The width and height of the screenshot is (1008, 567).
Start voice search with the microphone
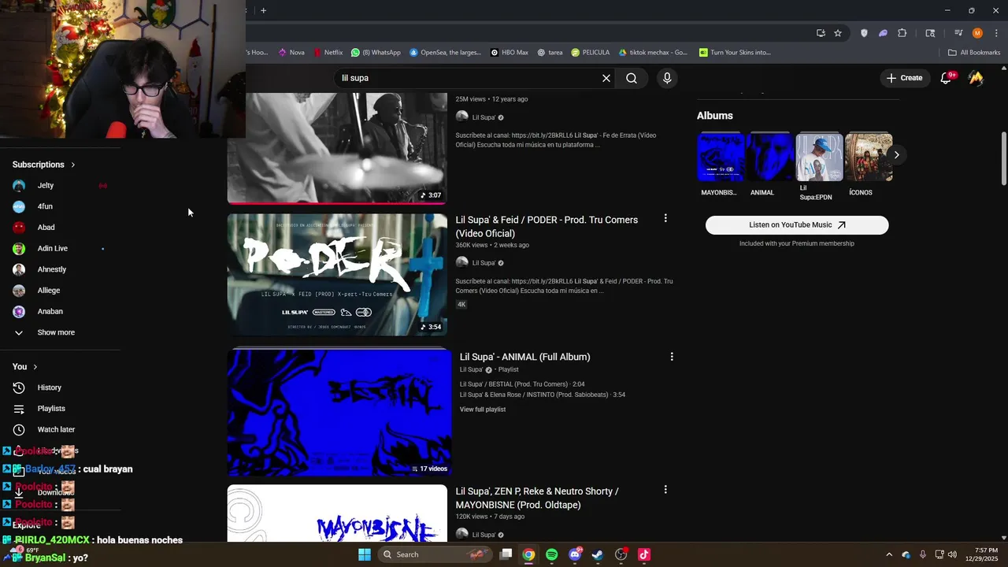667,78
